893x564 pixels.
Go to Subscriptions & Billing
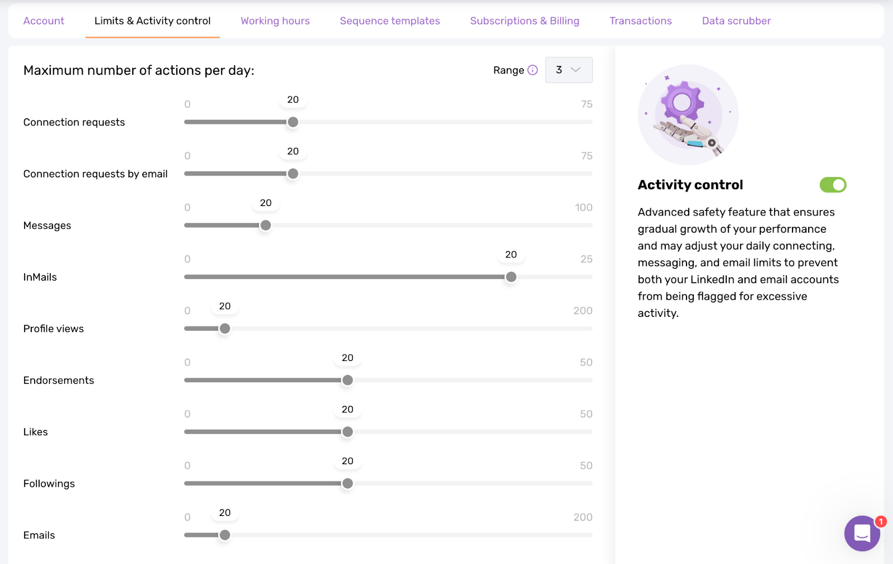[x=524, y=21]
